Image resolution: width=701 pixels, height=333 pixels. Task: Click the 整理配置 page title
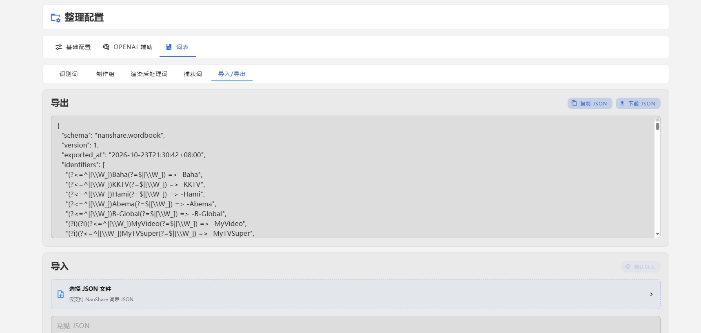click(84, 18)
